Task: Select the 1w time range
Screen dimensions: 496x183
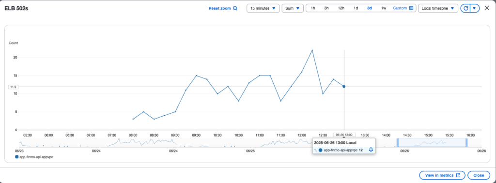Action: click(x=384, y=8)
